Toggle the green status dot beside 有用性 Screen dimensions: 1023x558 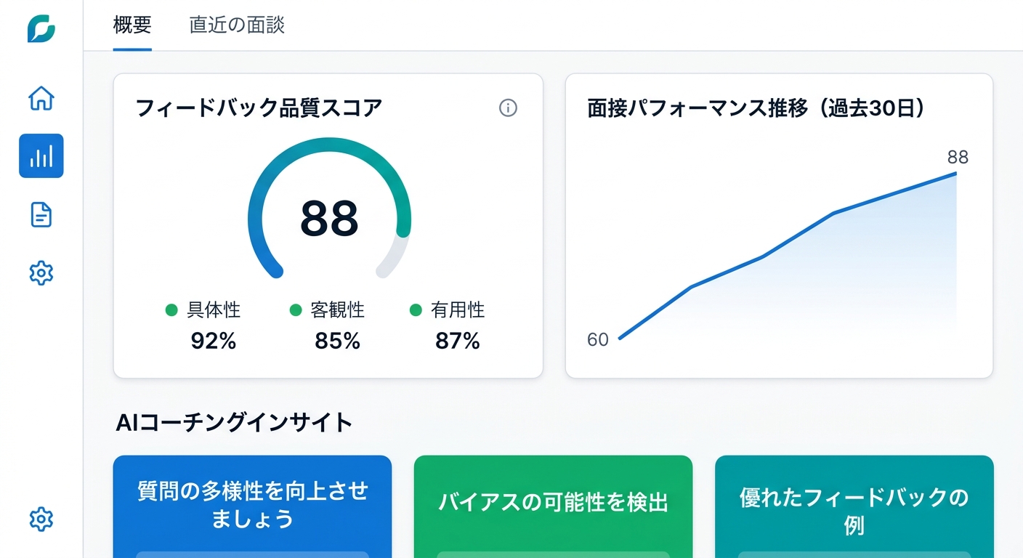point(416,310)
